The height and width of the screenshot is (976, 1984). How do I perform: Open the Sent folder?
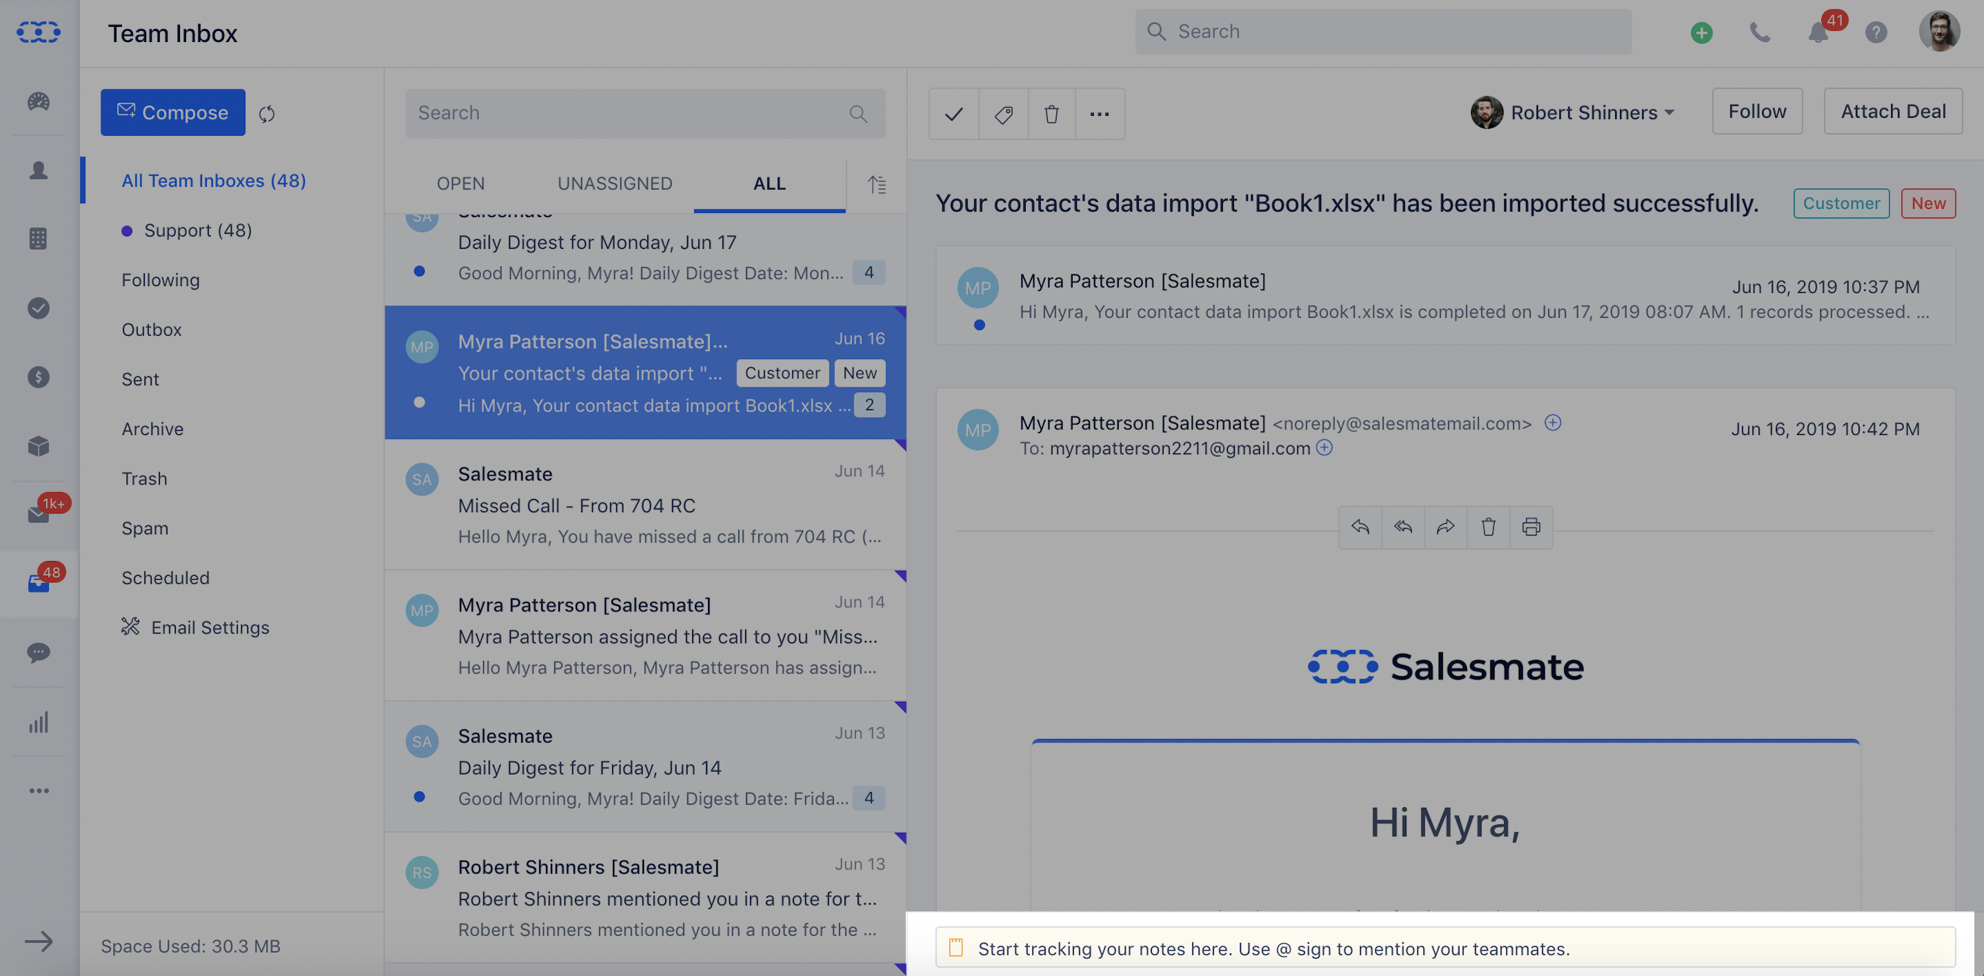click(140, 379)
